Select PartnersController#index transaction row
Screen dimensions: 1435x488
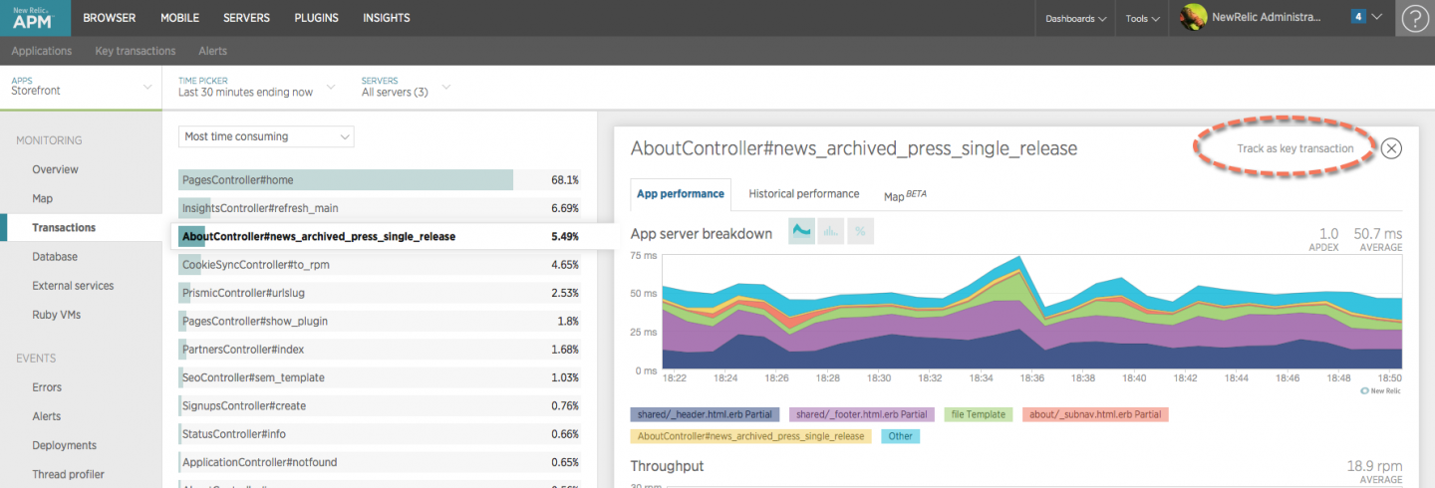click(380, 350)
